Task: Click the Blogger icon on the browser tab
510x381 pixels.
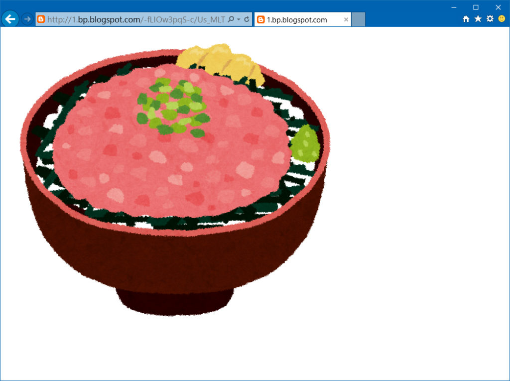Action: click(260, 19)
